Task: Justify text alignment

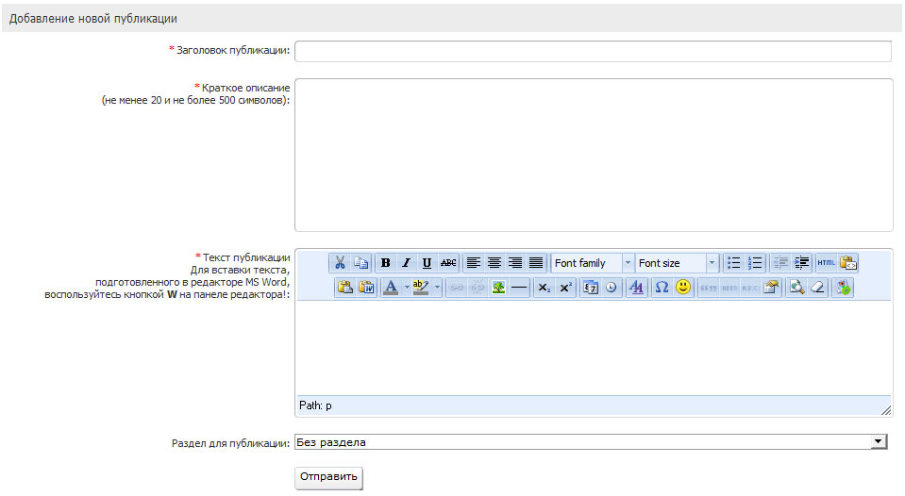Action: pos(536,263)
